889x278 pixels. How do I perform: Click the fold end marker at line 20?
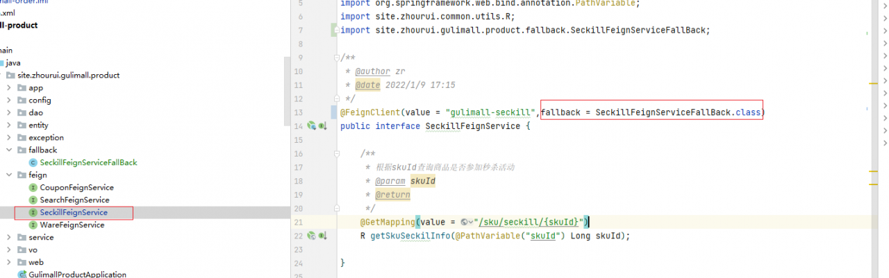(x=336, y=208)
